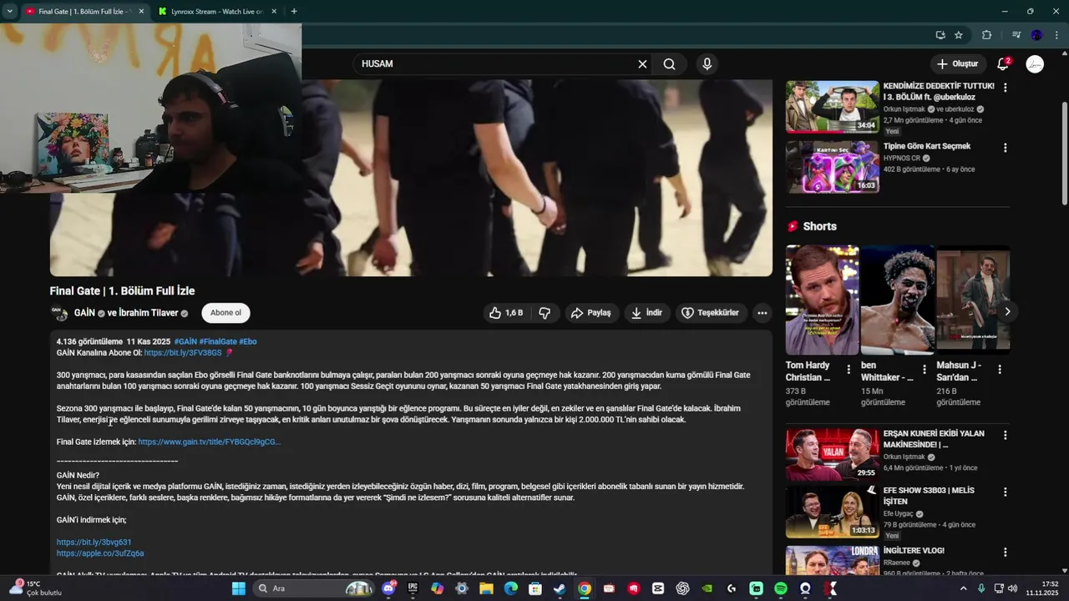This screenshot has width=1069, height=601.
Task: Click the YouTube search magnifier button
Action: 669,64
